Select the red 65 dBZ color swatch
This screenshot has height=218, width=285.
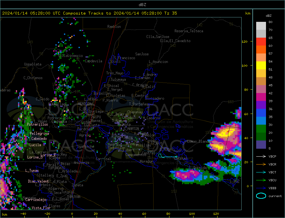261,41
